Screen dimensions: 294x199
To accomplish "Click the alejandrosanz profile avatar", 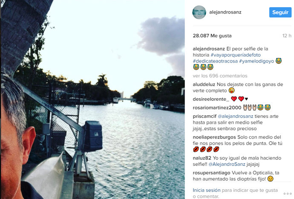I will (x=199, y=12).
